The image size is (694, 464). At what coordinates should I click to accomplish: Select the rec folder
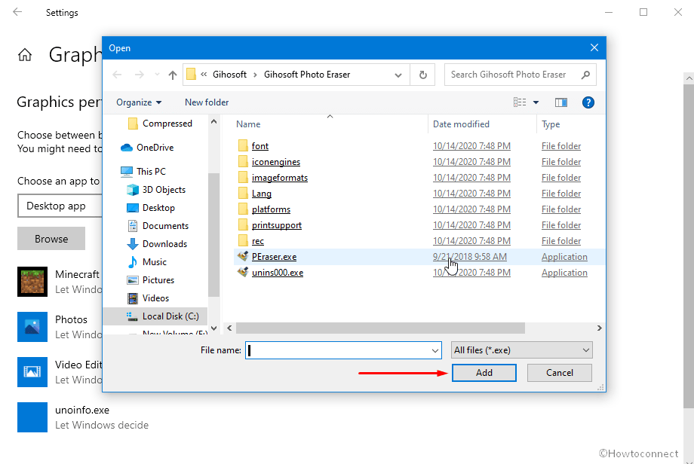click(257, 241)
